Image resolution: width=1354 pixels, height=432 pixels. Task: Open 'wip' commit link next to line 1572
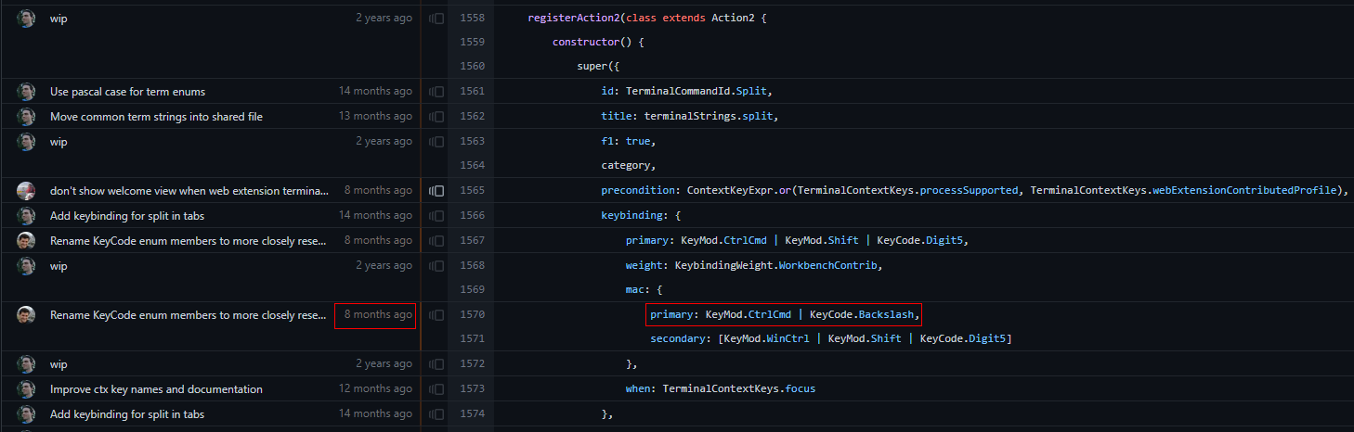(x=59, y=364)
